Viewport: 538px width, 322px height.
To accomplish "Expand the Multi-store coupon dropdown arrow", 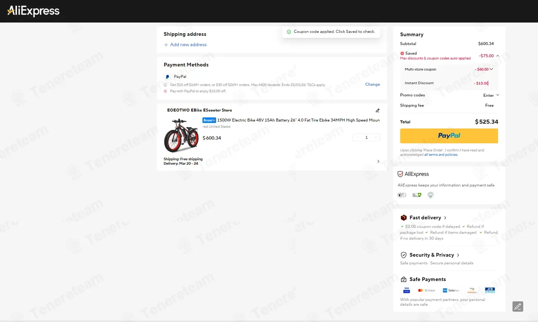I will pyautogui.click(x=491, y=69).
